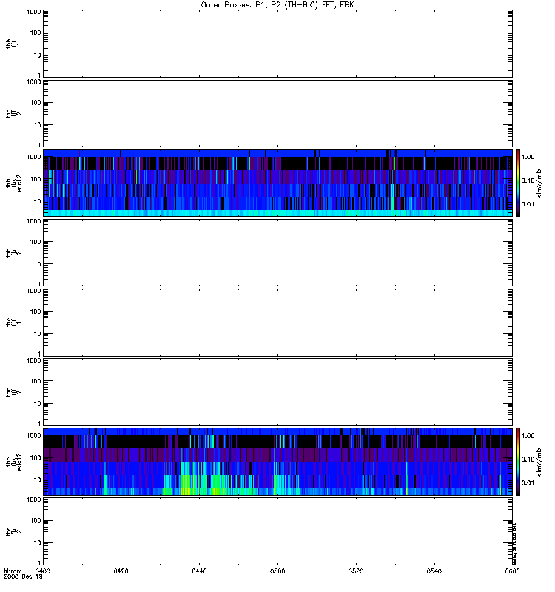Click the '1000' tick of thb fff 1 axis
The image size is (555, 592).
pos(33,12)
